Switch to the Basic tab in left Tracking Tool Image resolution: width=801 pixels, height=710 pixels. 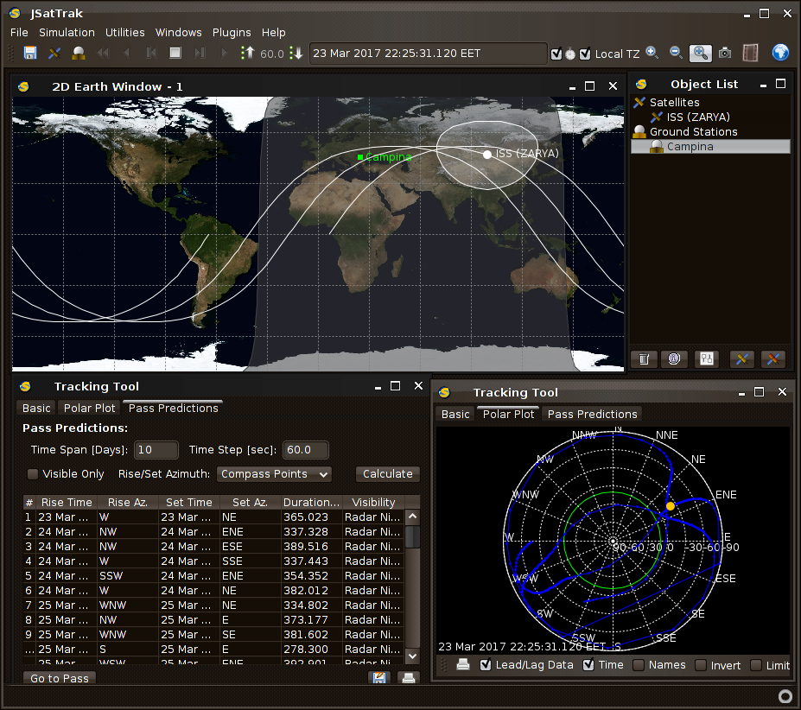point(36,408)
